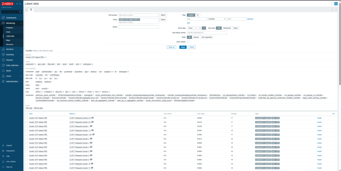Viewport: 341px width, 171px height.
Task: Click the Name filter input field
Action: (139, 27)
